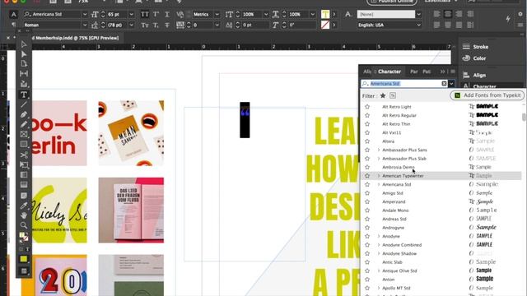The image size is (527, 296).
Task: Open the character style [None] dropdown
Action: pos(419,15)
